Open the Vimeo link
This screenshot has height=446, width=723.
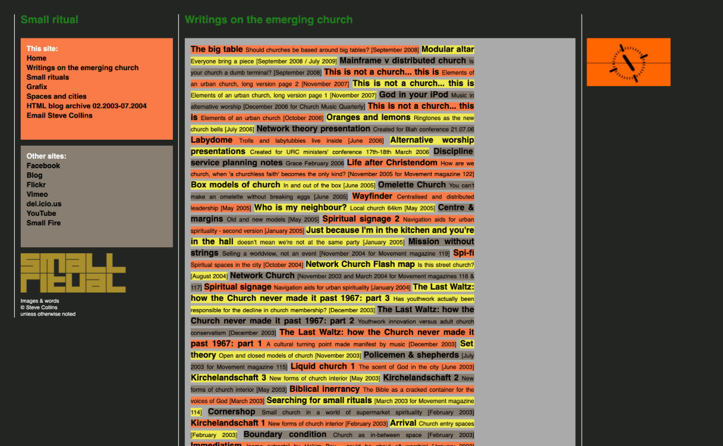37,194
